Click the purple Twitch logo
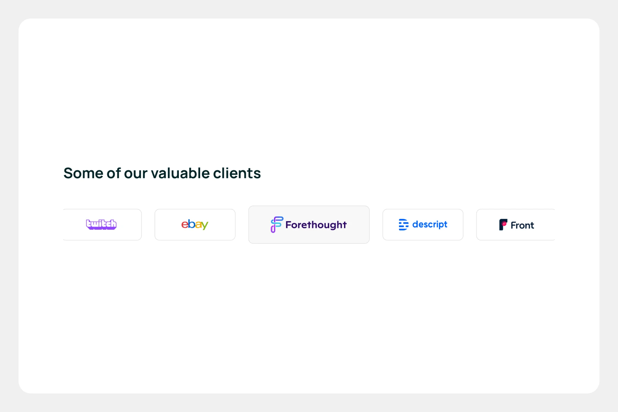The height and width of the screenshot is (412, 618). coord(101,225)
